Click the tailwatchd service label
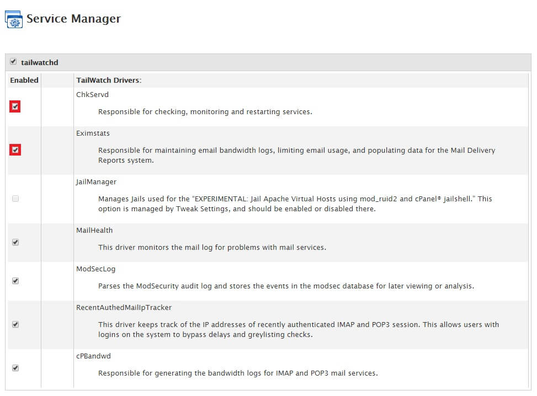The width and height of the screenshot is (537, 396). pos(40,62)
